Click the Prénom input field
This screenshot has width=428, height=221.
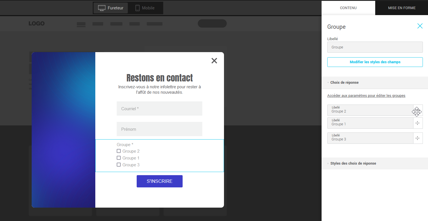159,129
